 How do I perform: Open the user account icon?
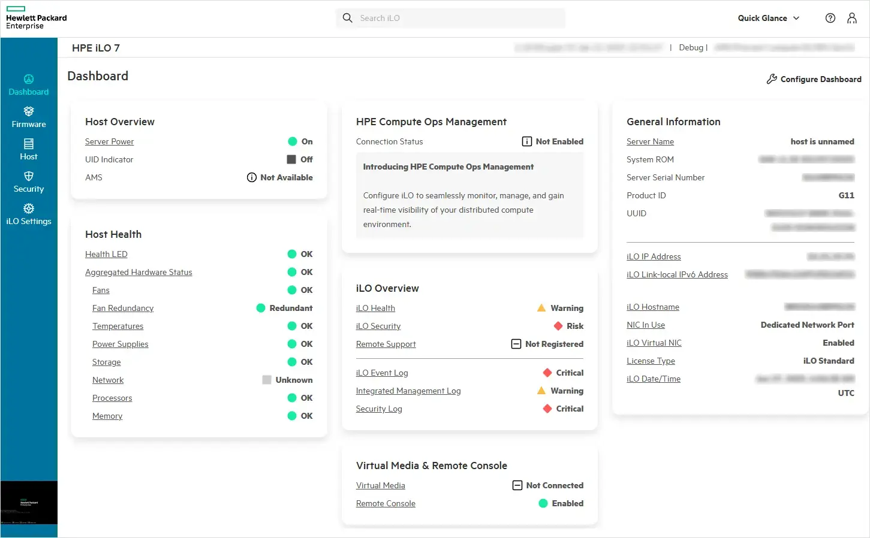[852, 18]
